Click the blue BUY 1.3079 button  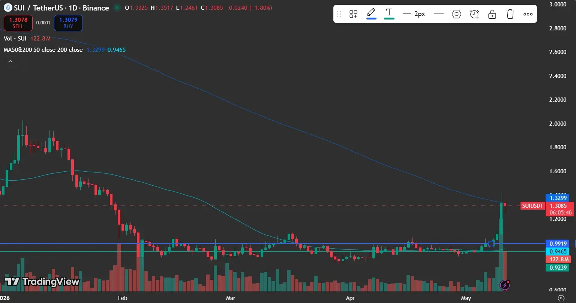[x=68, y=23]
